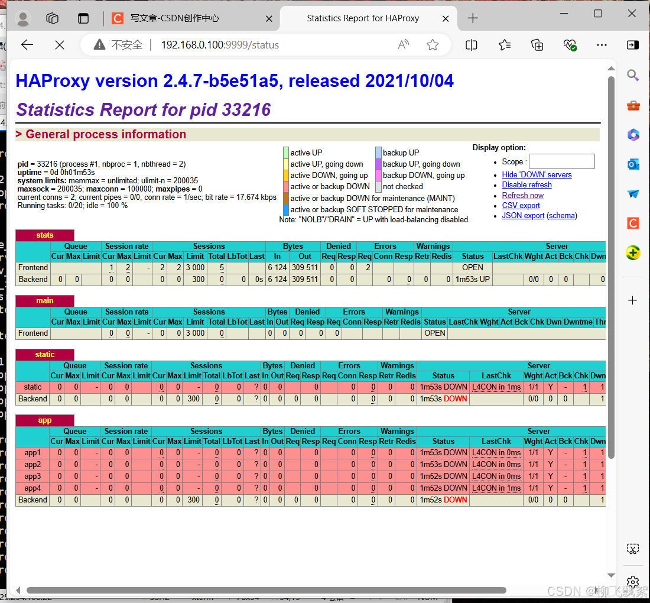Viewport: 650px width, 603px height.
Task: Open browser essentials heart icon
Action: (x=570, y=45)
